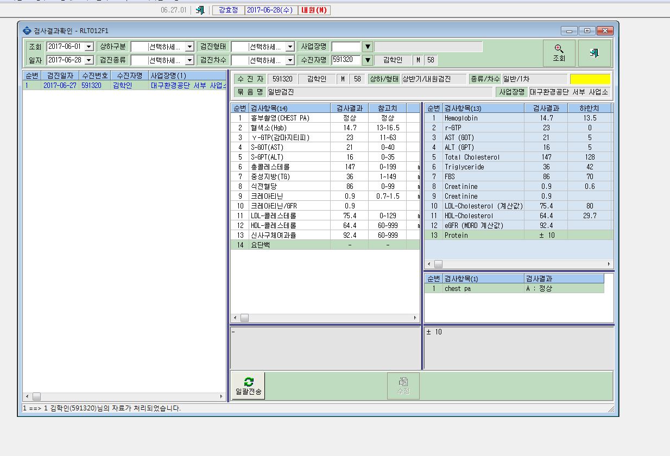Image resolution: width=670 pixels, height=456 pixels.
Task: Expand the 2017-06-01 start date dropdown
Action: click(89, 47)
